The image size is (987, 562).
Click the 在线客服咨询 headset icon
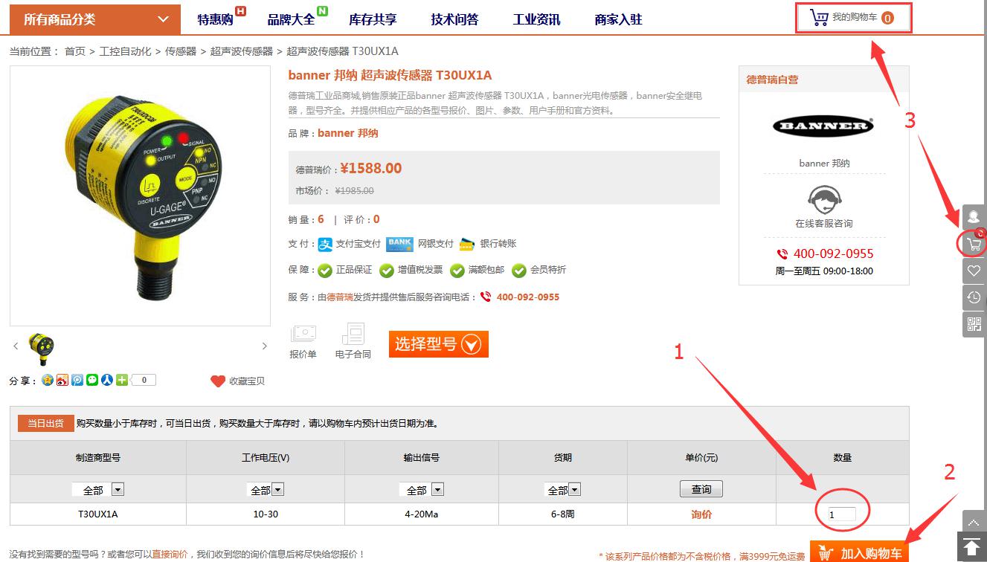click(823, 199)
